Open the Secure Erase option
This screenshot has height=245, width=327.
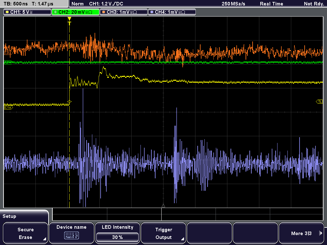[x=26, y=233]
